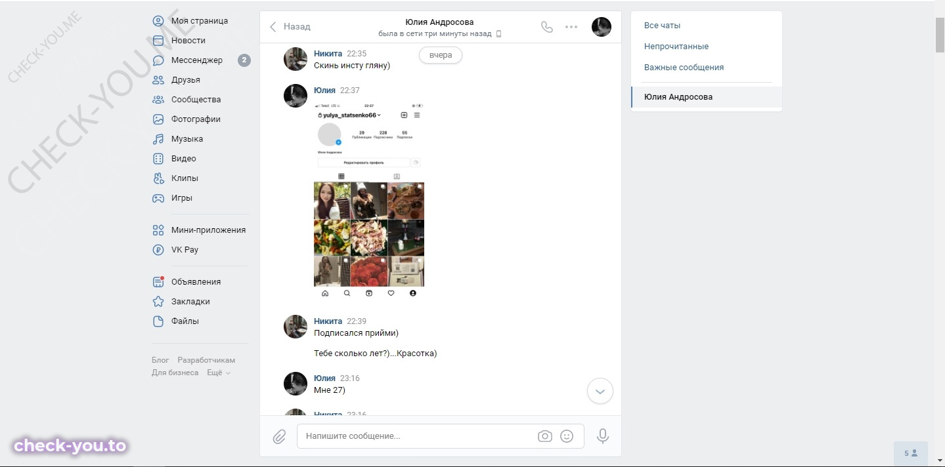
Task: Open Для бизнеса footer link
Action: pyautogui.click(x=175, y=373)
